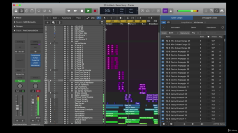The height and width of the screenshot is (133, 238).
Task: Collapse the Verse Vocals folder triangle
Action: click(51, 44)
